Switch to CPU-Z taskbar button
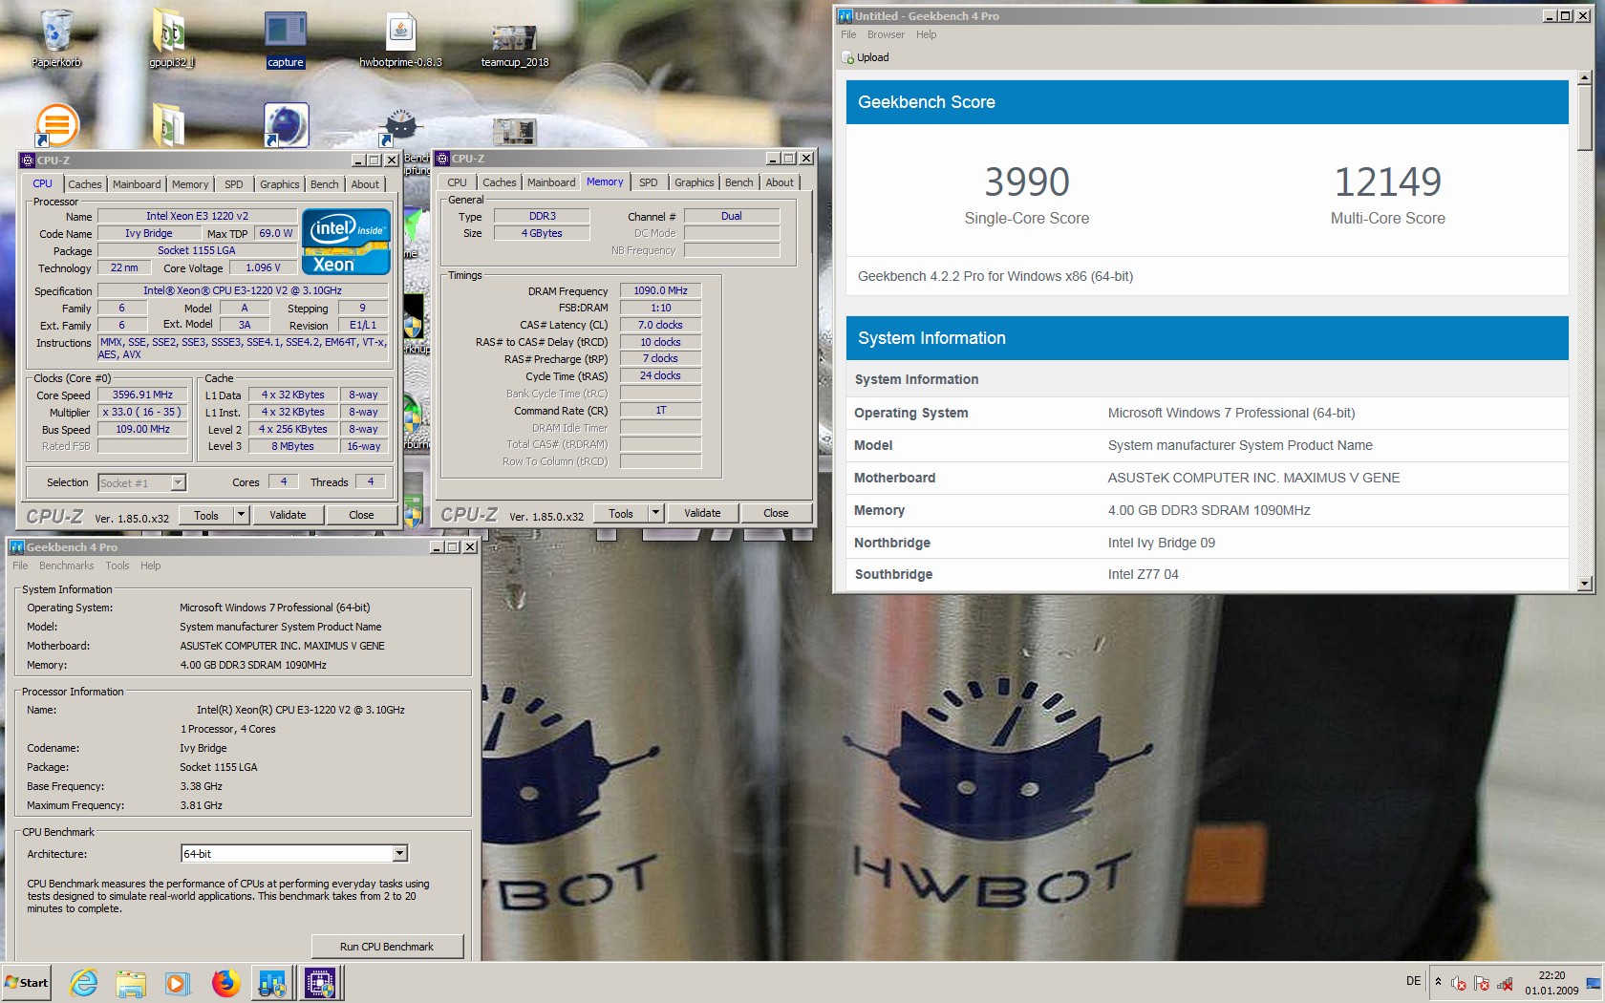Screen dimensions: 1605x1003 [320, 982]
